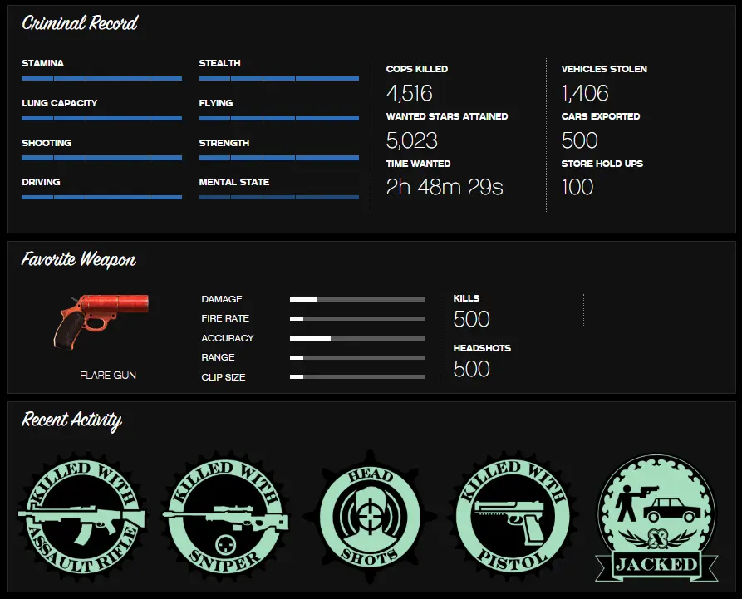Click the STEALTH label
The height and width of the screenshot is (599, 742).
tap(219, 63)
